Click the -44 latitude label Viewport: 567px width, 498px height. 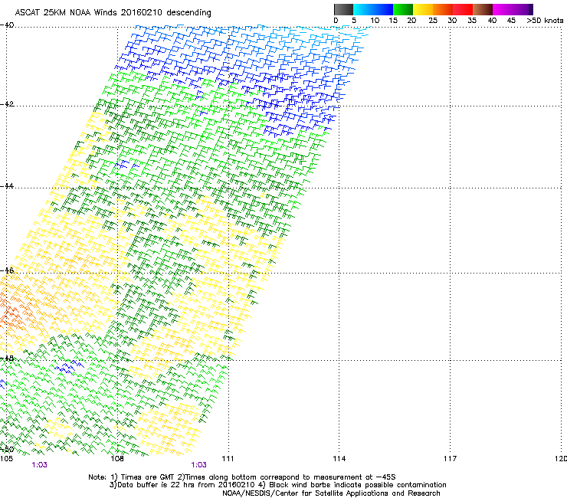(7, 186)
